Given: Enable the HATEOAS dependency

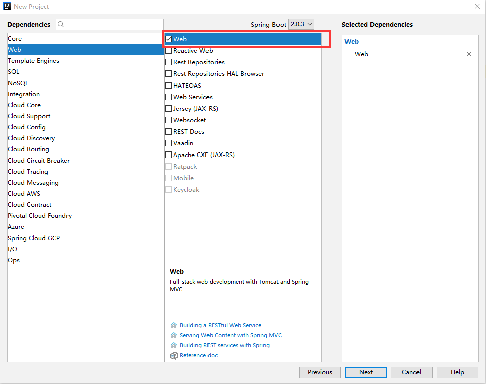Looking at the screenshot, I should coord(168,85).
